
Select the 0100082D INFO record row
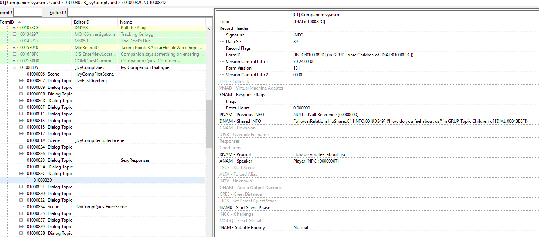coord(103,180)
